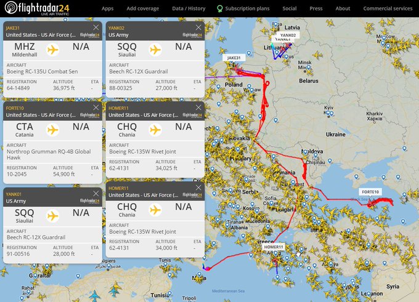Viewport: 419px width, 302px height.
Task: Click CHQ Chania in the 34,000 ft card
Action: coord(127,210)
